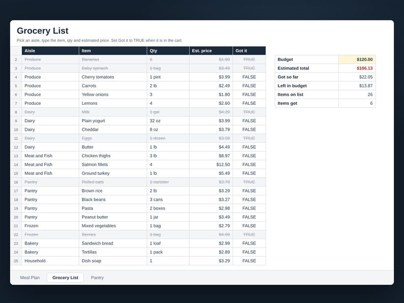
Task: Open the Pantry sheet tab
Action: 97,278
